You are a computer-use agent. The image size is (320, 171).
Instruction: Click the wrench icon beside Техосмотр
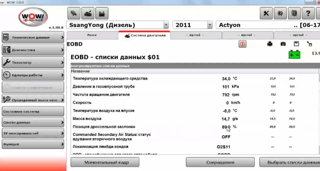click(7, 62)
